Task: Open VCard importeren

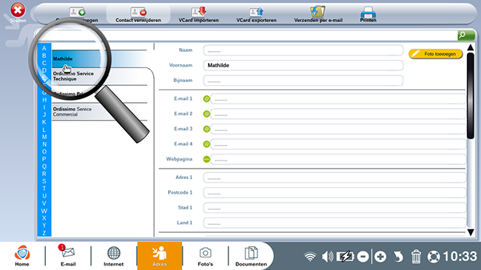Action: [199, 15]
